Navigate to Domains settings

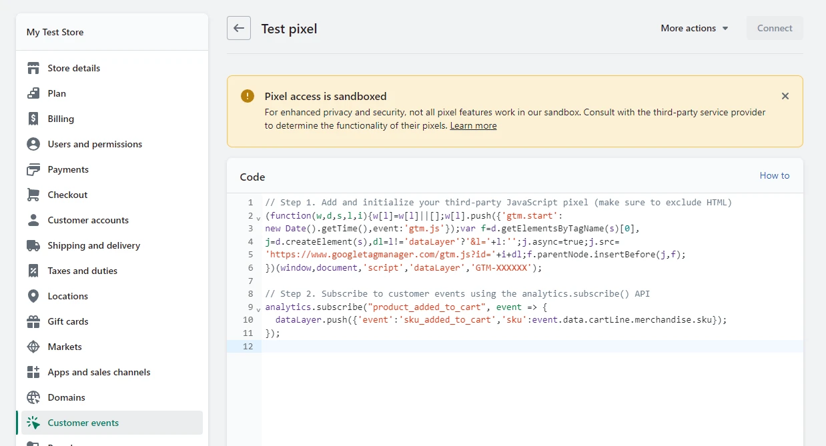tap(112, 397)
